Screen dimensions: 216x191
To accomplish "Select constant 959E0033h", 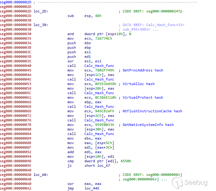I will pyautogui.click(x=105, y=125).
